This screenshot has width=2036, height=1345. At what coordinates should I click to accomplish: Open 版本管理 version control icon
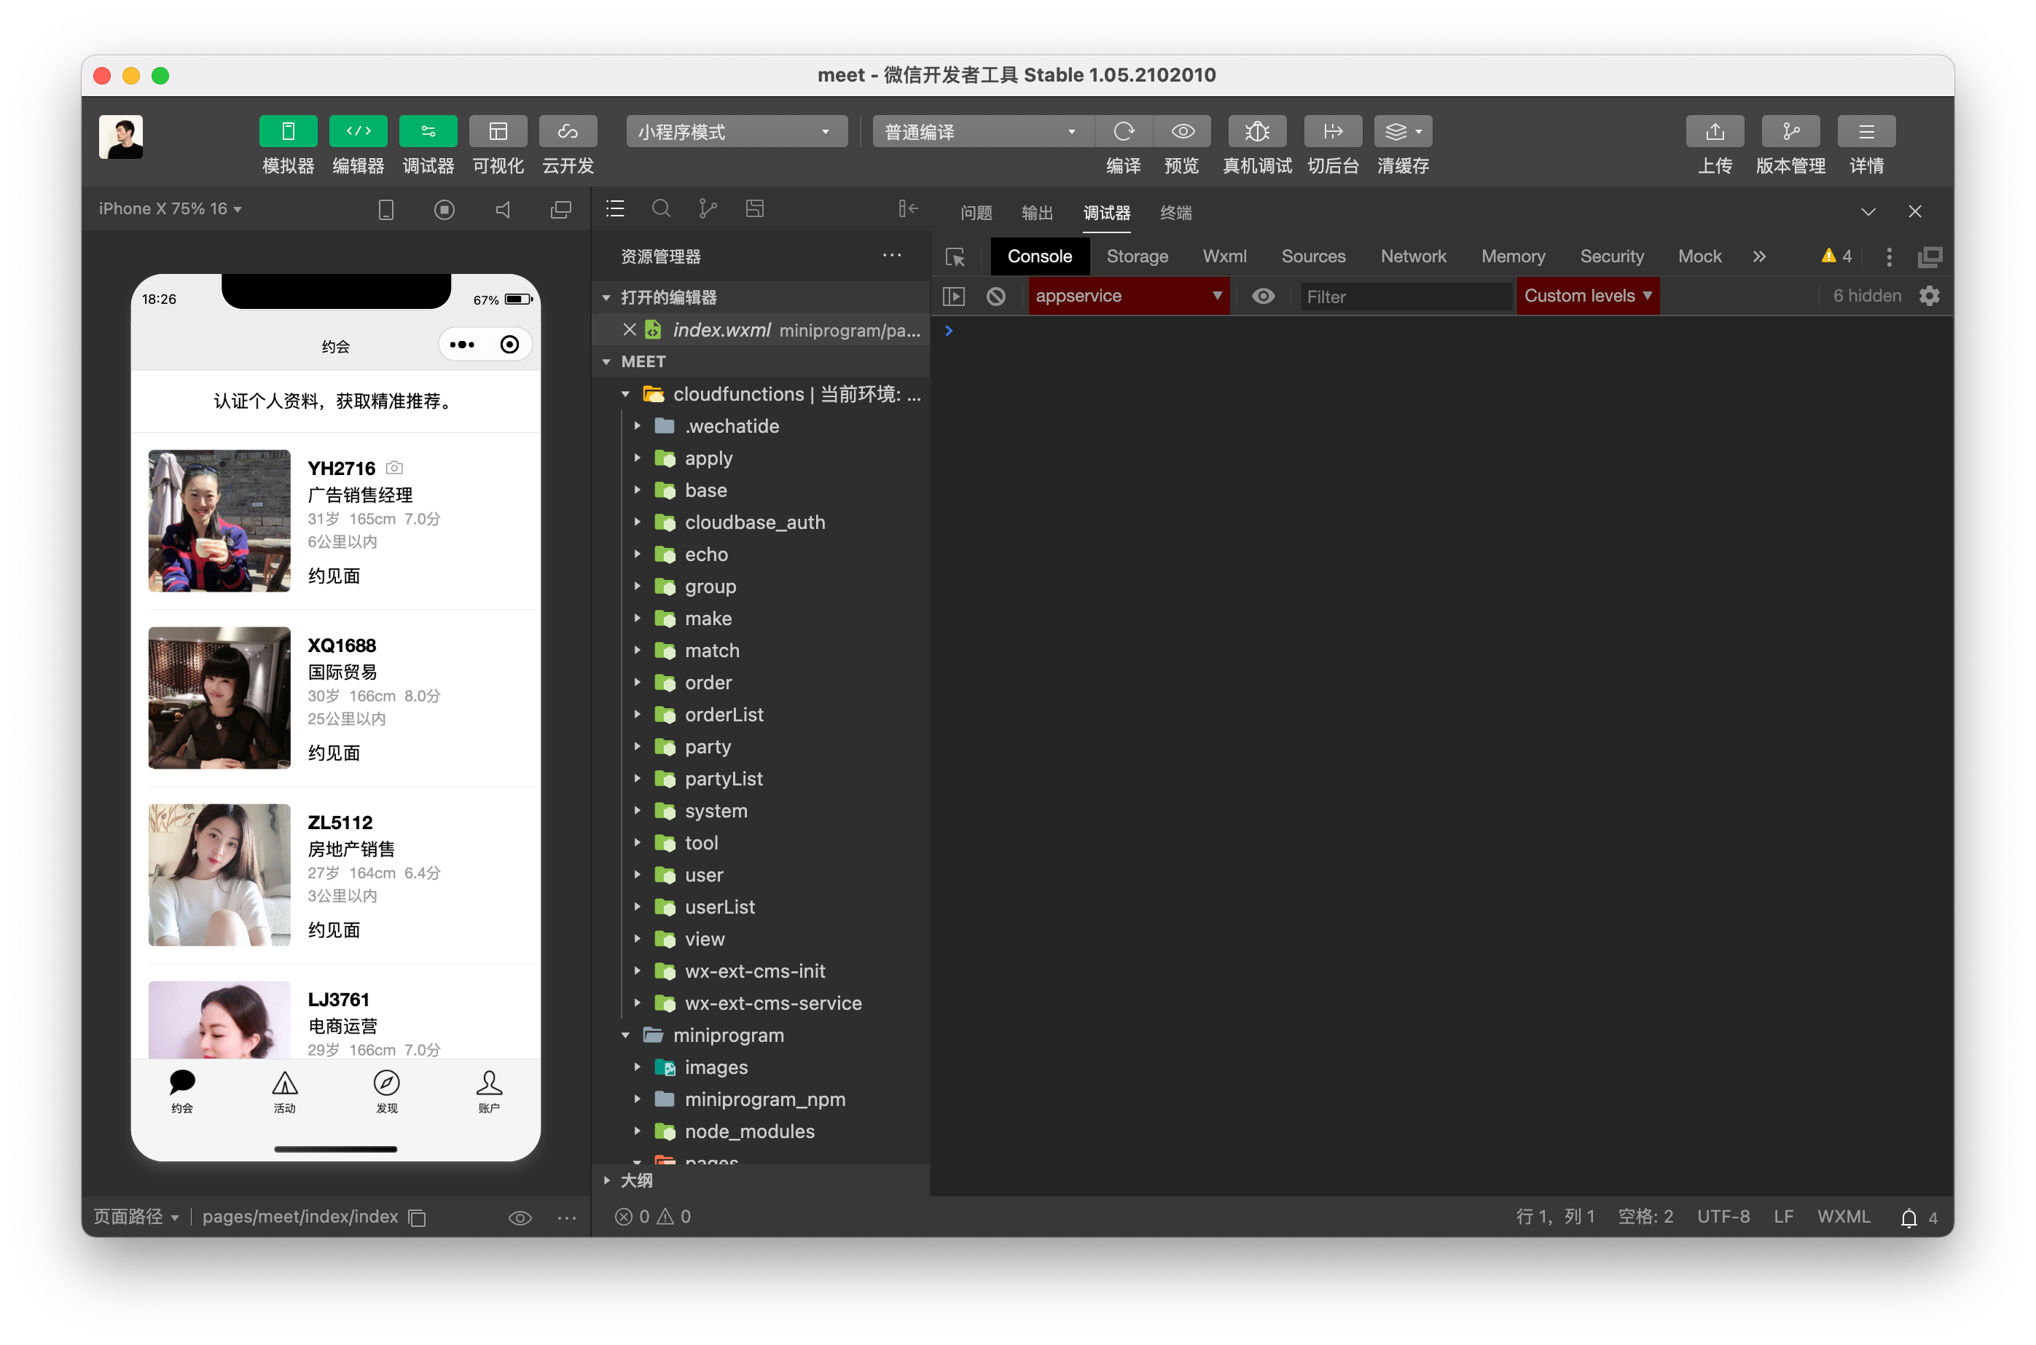pos(1790,131)
